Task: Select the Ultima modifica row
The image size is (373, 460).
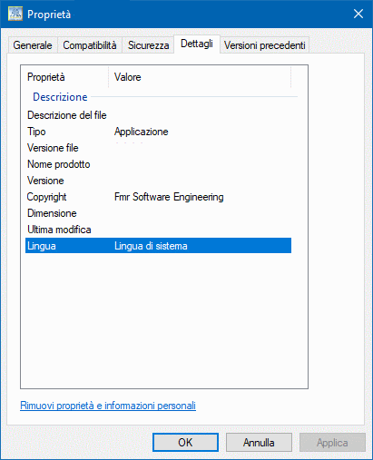Action: click(158, 230)
